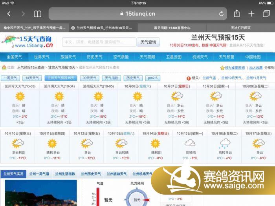Switch to the 常见问题-1688客服中心 tab

click(172, 28)
